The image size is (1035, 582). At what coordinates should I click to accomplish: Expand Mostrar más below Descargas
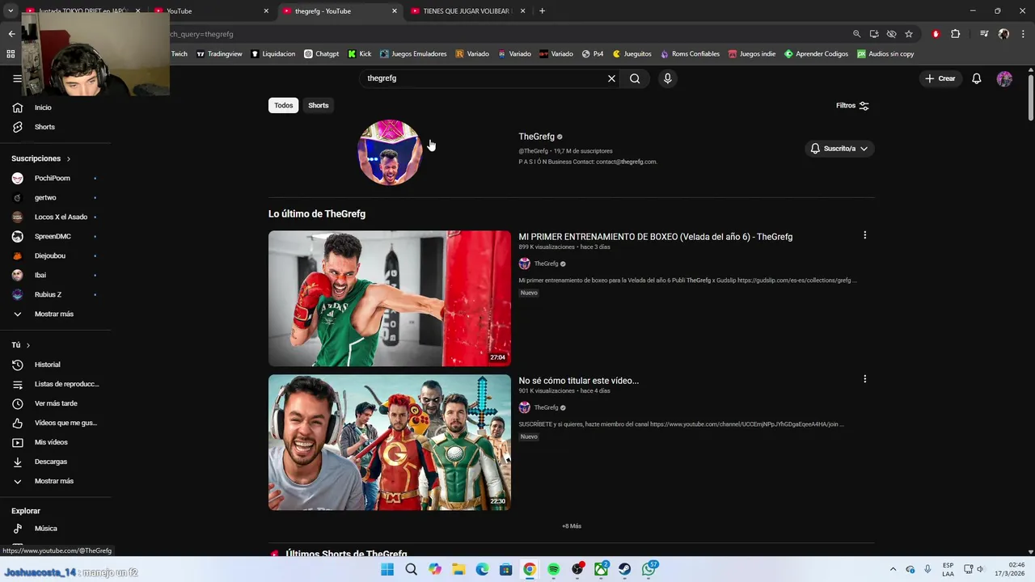(x=53, y=481)
